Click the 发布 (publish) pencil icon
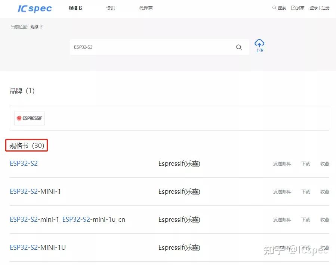This screenshot has height=265, width=336. pyautogui.click(x=293, y=7)
